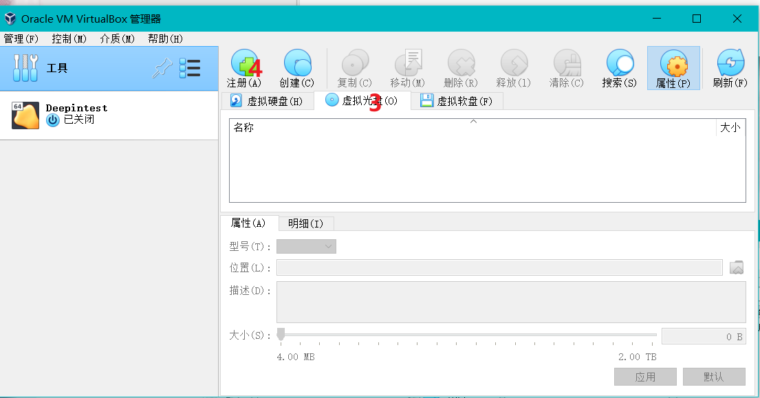Click the 清除(C) clear icon
This screenshot has height=398, width=760.
pos(567,63)
